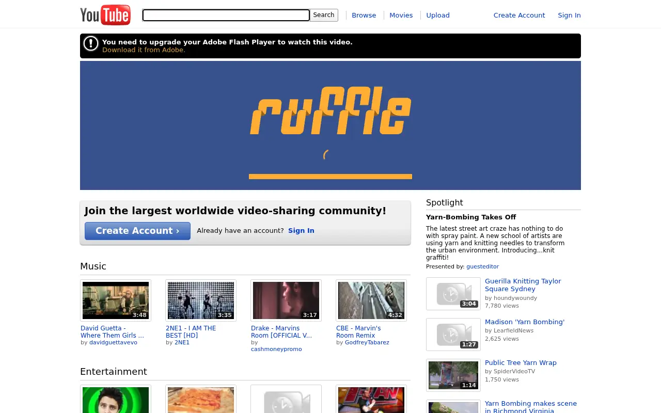Open 2NE1 uploader channel link

[182, 342]
